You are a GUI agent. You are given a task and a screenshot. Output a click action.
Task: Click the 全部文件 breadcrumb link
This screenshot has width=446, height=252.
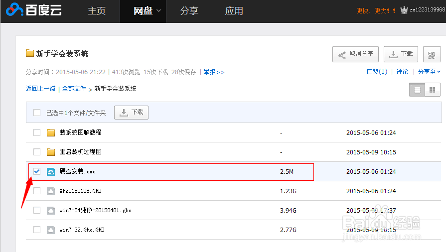(x=74, y=89)
